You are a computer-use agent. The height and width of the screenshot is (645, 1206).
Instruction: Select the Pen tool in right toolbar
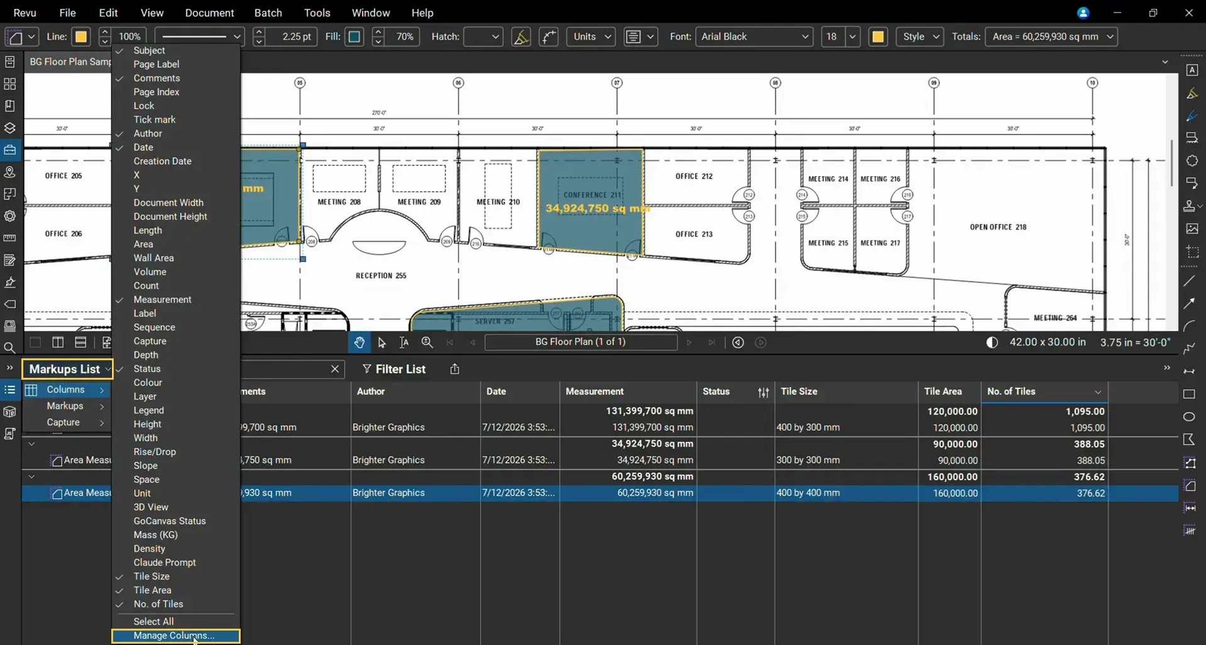click(x=1192, y=116)
